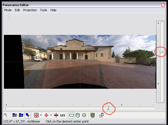Click the monitor preview icon
The image size is (168, 125).
pyautogui.click(x=93, y=115)
